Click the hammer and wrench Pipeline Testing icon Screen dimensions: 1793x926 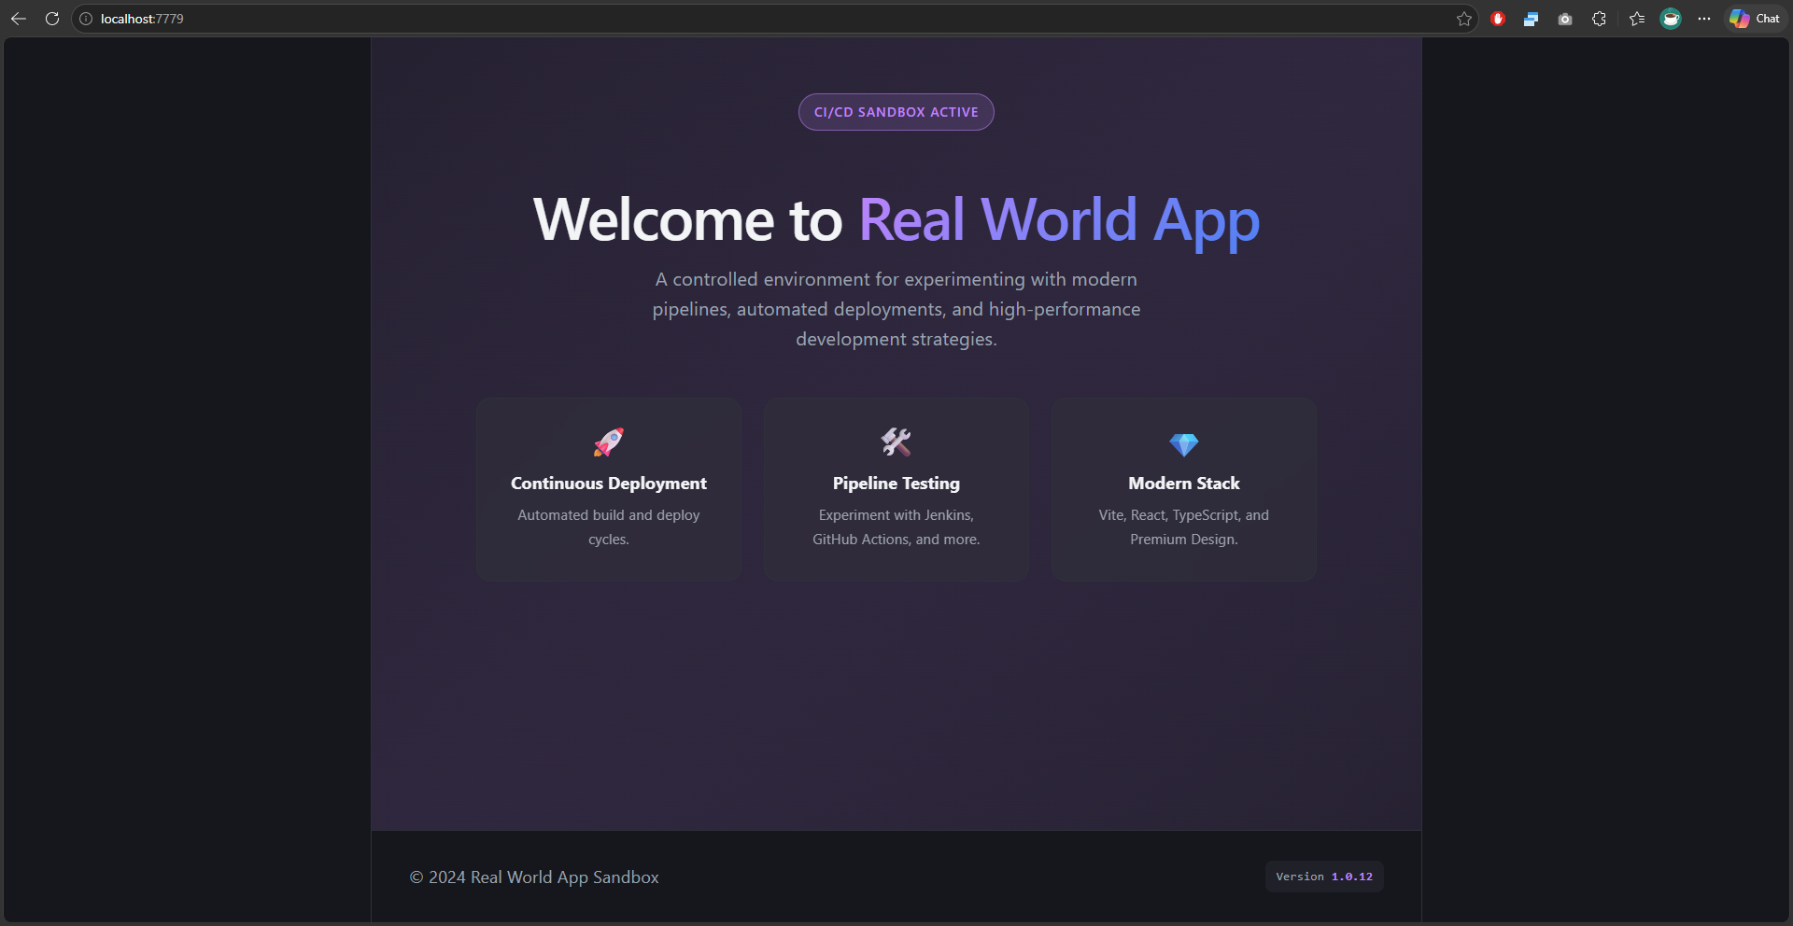pos(896,442)
